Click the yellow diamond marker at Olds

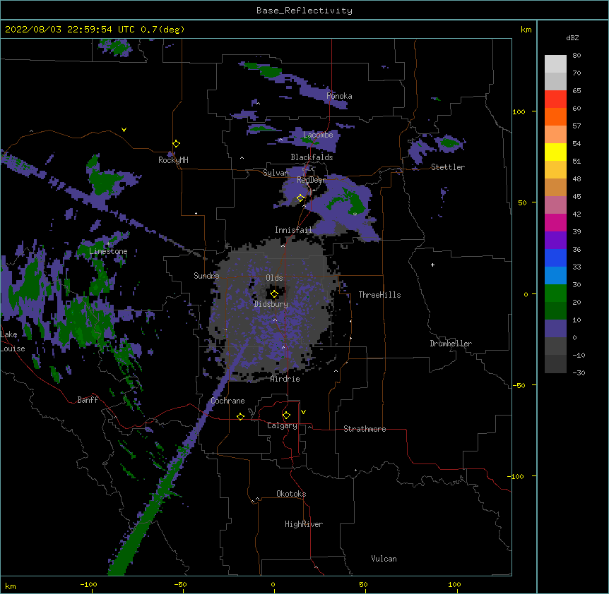(274, 294)
